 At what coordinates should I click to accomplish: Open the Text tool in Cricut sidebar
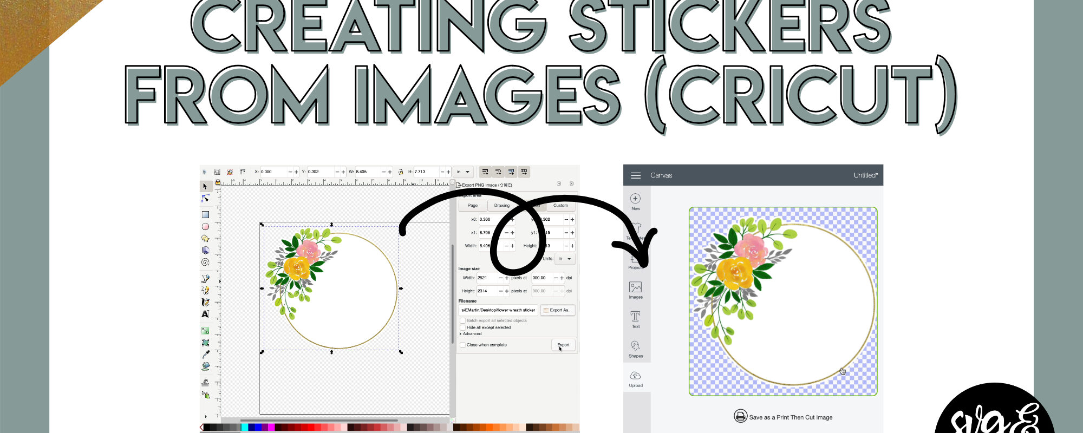tap(636, 319)
